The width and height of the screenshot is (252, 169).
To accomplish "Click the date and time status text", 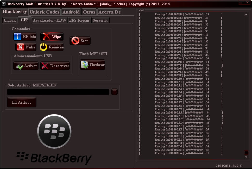I will click(x=229, y=166).
